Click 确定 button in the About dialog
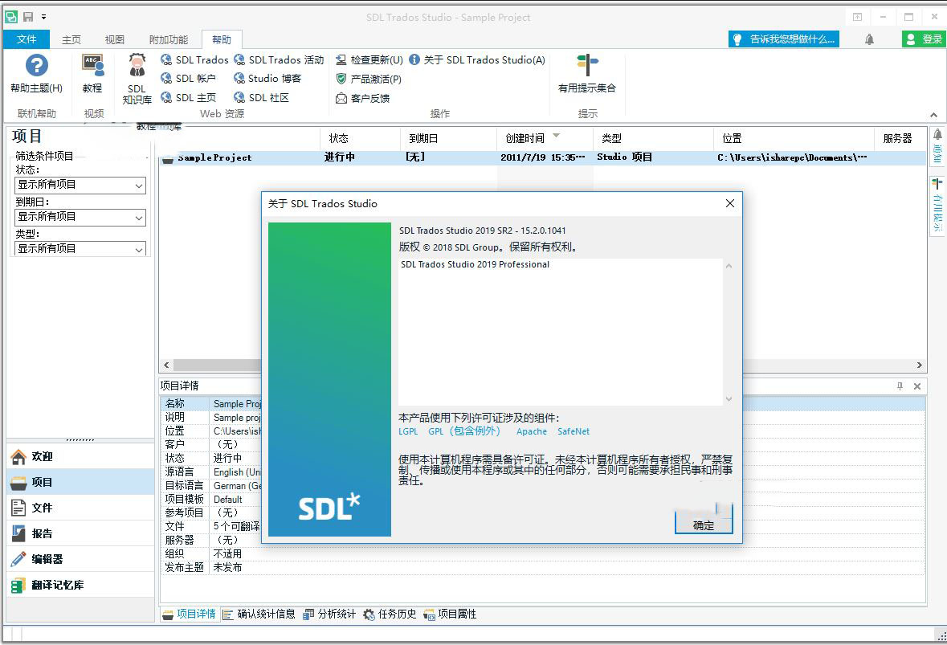 [704, 525]
